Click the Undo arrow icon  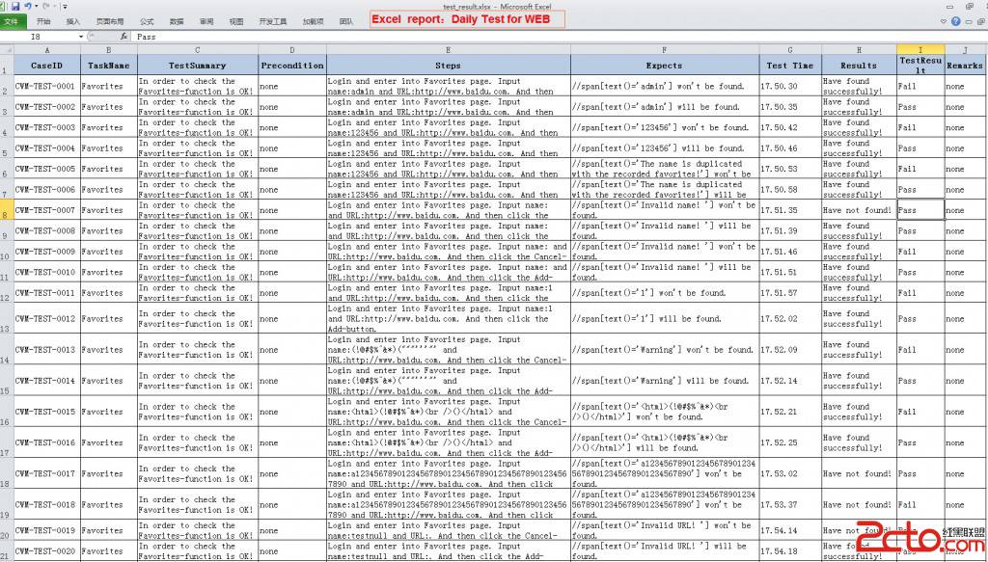click(x=28, y=7)
